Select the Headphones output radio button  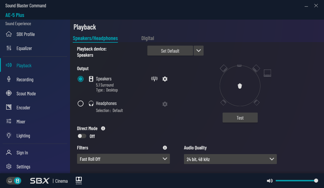click(81, 104)
